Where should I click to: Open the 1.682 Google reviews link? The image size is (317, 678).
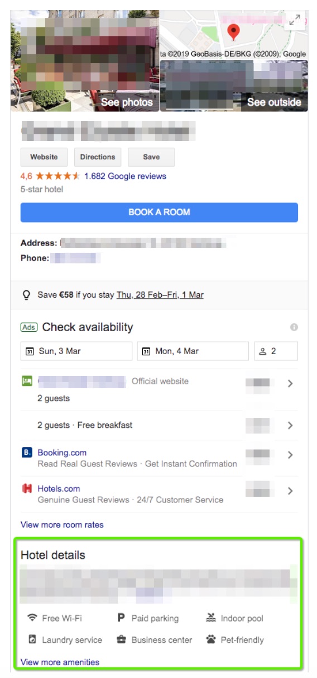(x=125, y=176)
